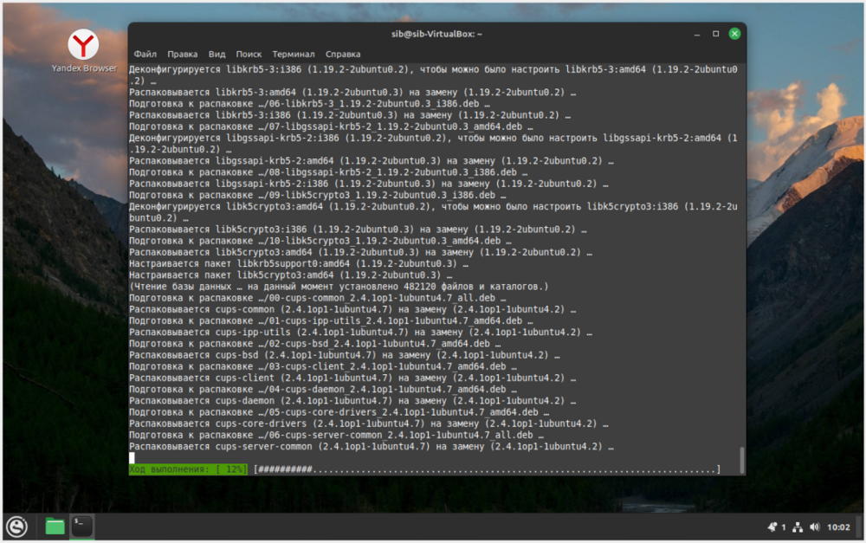Image resolution: width=866 pixels, height=543 pixels.
Task: Click the line mentioning '06-cups-server-common' deb file
Action: coord(336,436)
